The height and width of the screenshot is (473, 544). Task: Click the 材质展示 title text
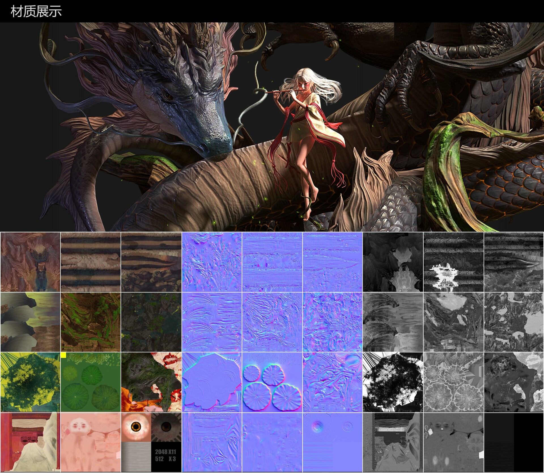[x=36, y=12]
